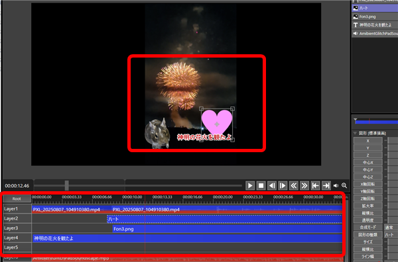
Task: Click the X parameter button
Action: pos(367,141)
